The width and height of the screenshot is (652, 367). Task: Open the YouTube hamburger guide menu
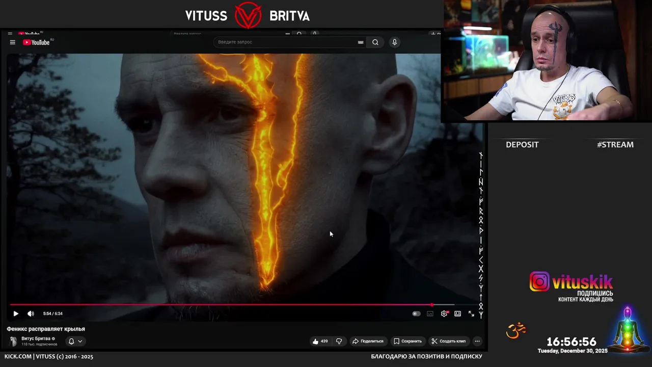[x=12, y=42]
